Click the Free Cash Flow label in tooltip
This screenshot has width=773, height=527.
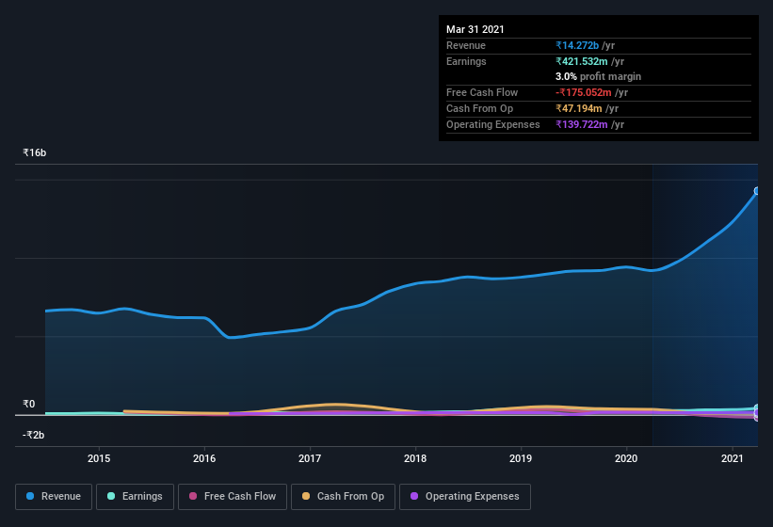[x=482, y=92]
